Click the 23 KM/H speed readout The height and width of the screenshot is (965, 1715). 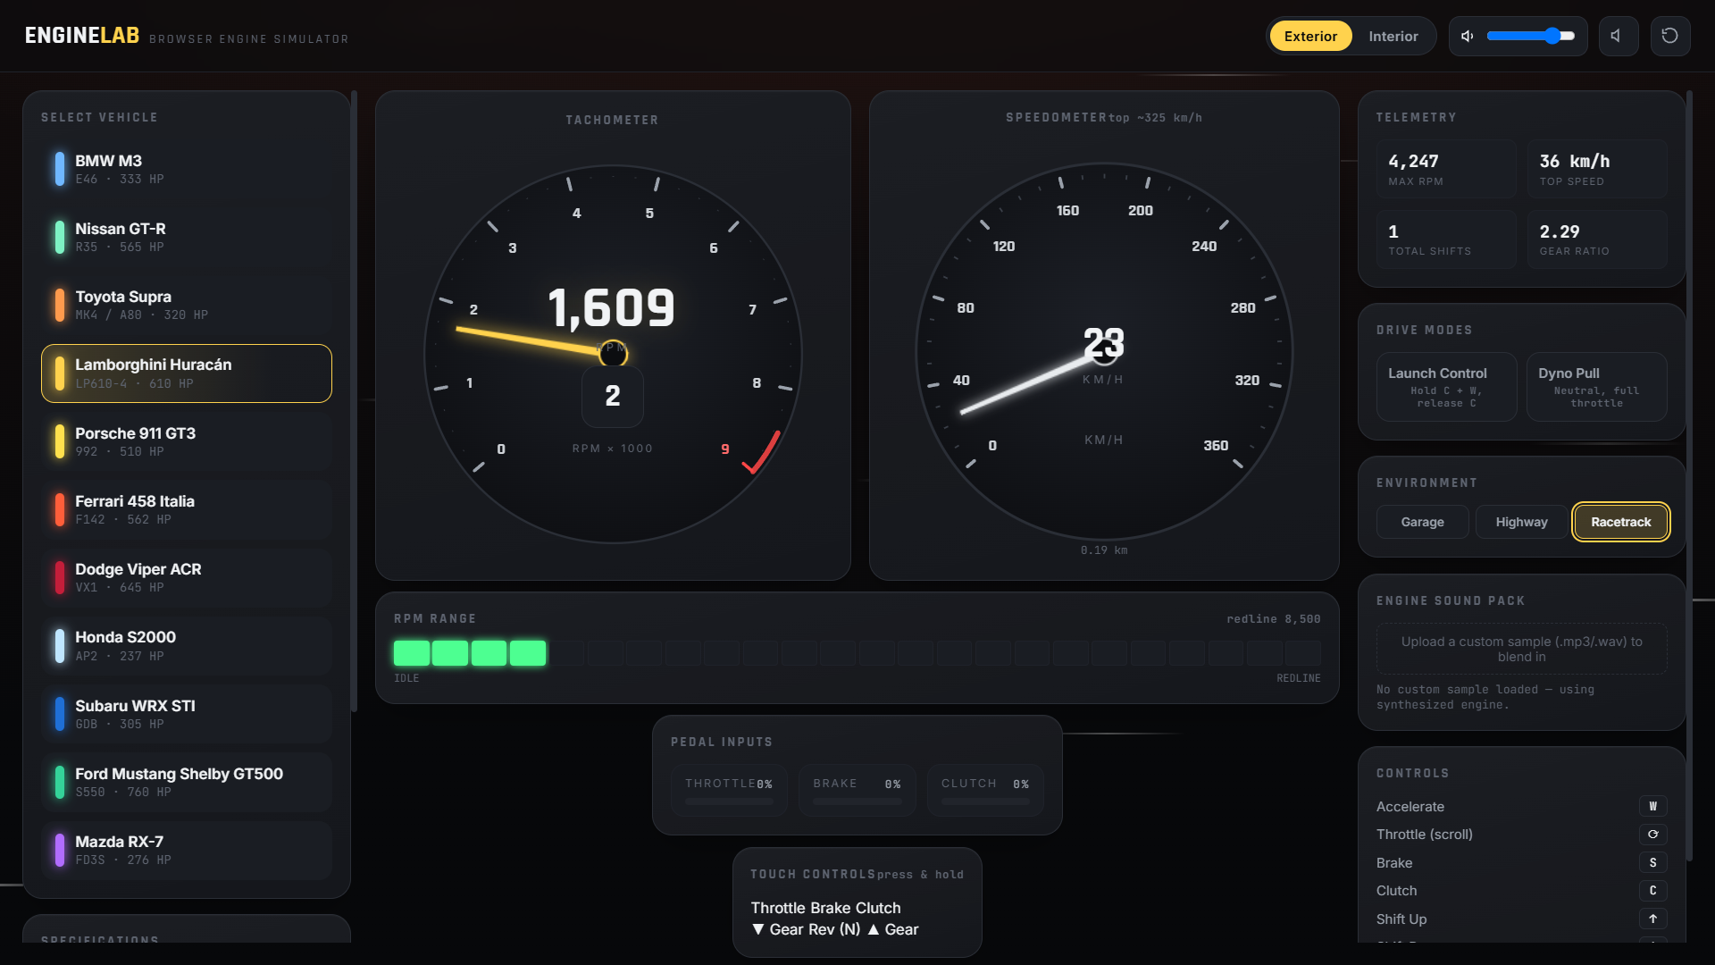tap(1104, 343)
